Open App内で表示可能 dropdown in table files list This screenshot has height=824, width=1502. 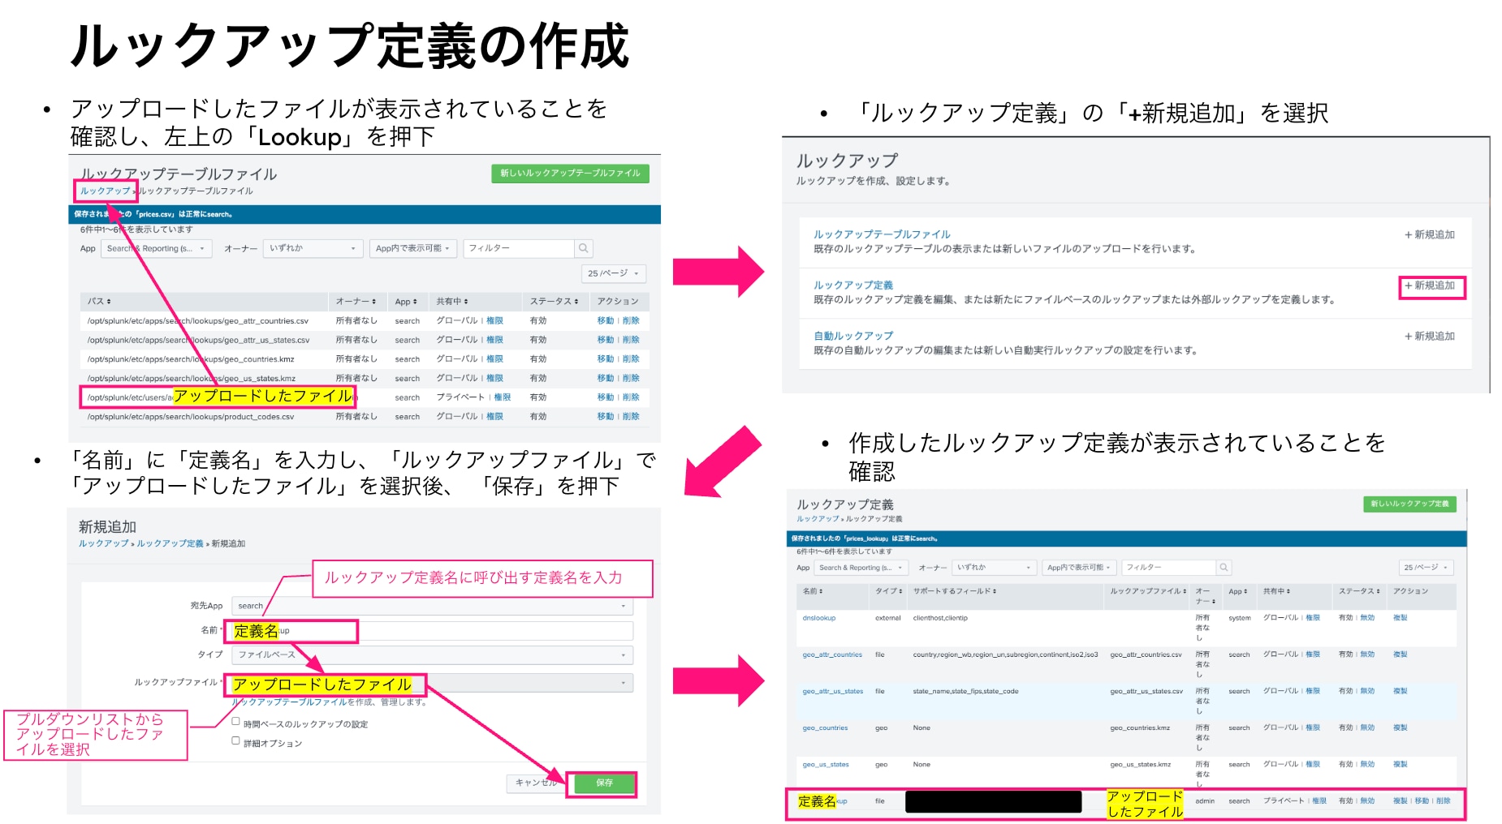click(x=412, y=248)
